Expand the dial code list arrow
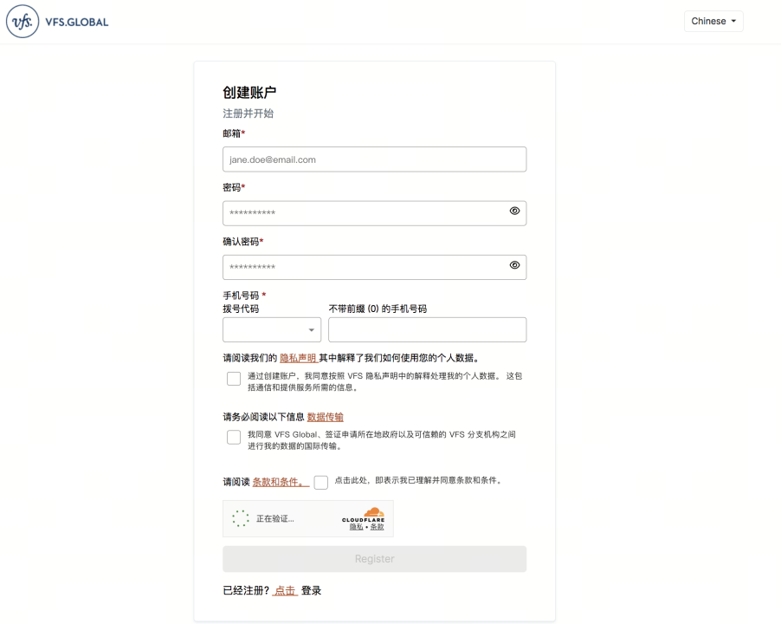Screen dimensions: 781x624 point(310,329)
